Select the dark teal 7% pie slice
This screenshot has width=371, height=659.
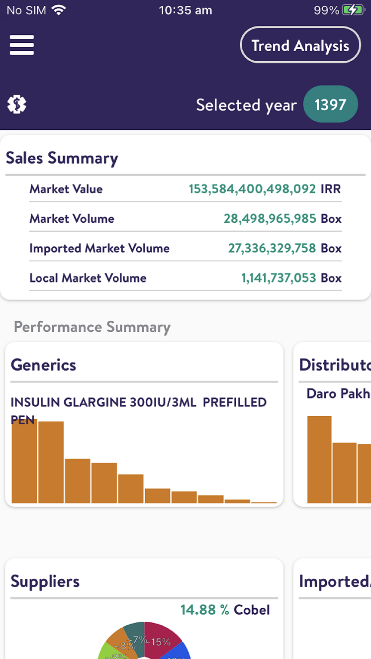click(135, 635)
